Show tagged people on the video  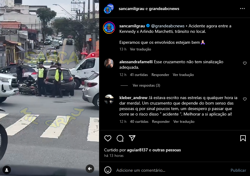[x=7, y=170]
